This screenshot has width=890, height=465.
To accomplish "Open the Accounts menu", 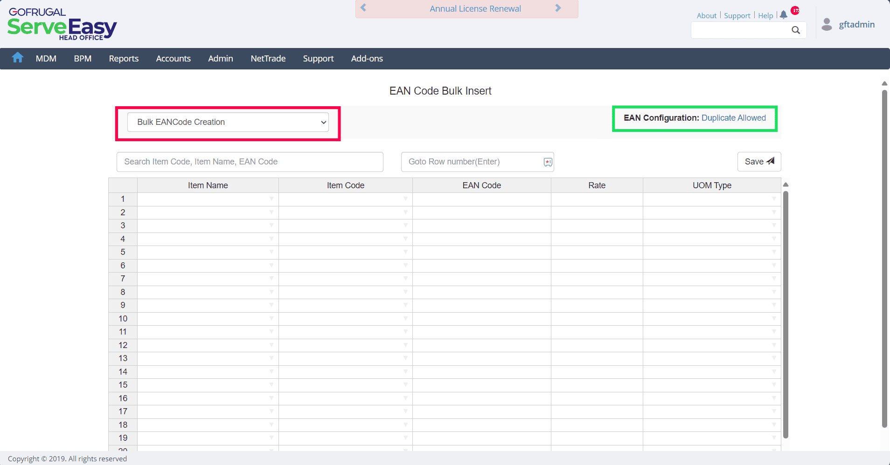I will point(174,59).
